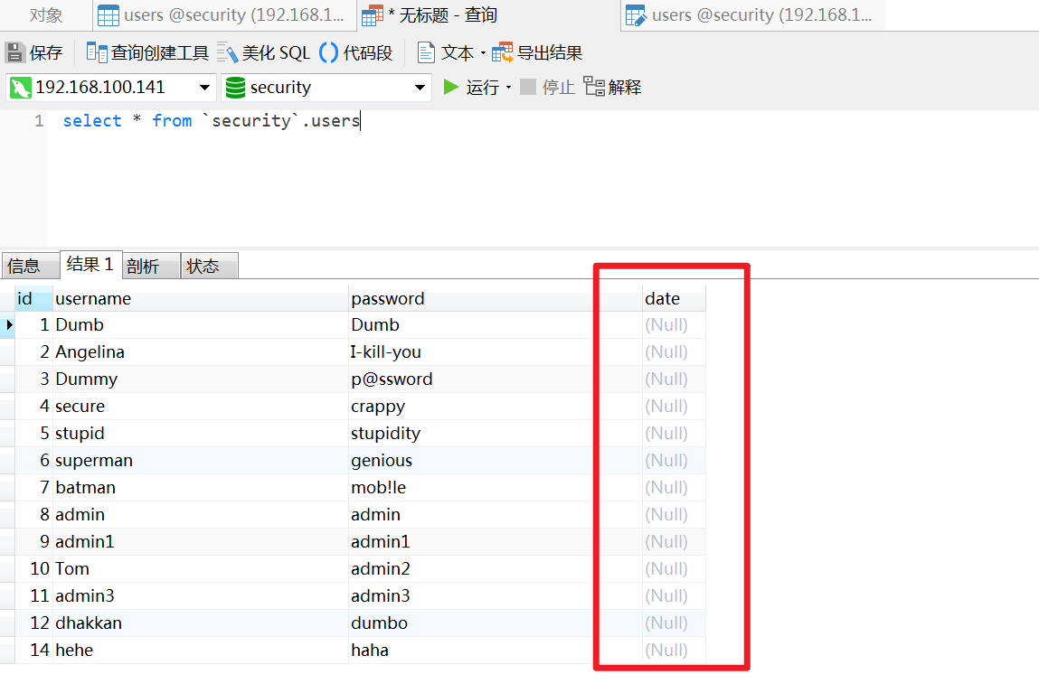Select the username cell hehe
The width and height of the screenshot is (1039, 693).
(x=200, y=651)
